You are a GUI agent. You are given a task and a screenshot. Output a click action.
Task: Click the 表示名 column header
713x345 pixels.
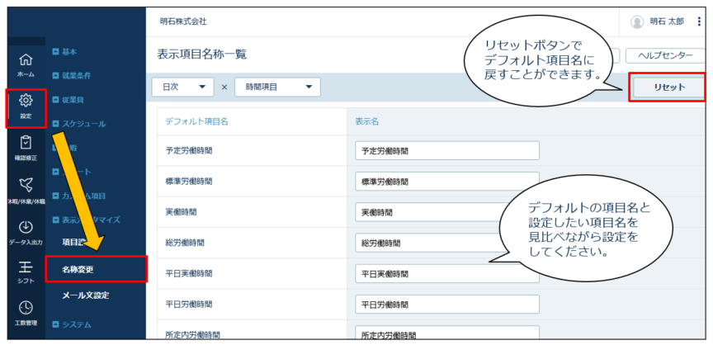[x=367, y=122]
